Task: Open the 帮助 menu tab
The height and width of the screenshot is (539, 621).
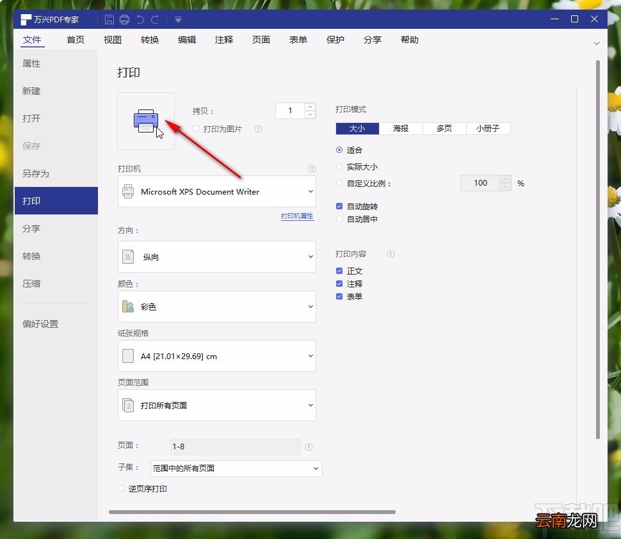Action: pos(410,40)
